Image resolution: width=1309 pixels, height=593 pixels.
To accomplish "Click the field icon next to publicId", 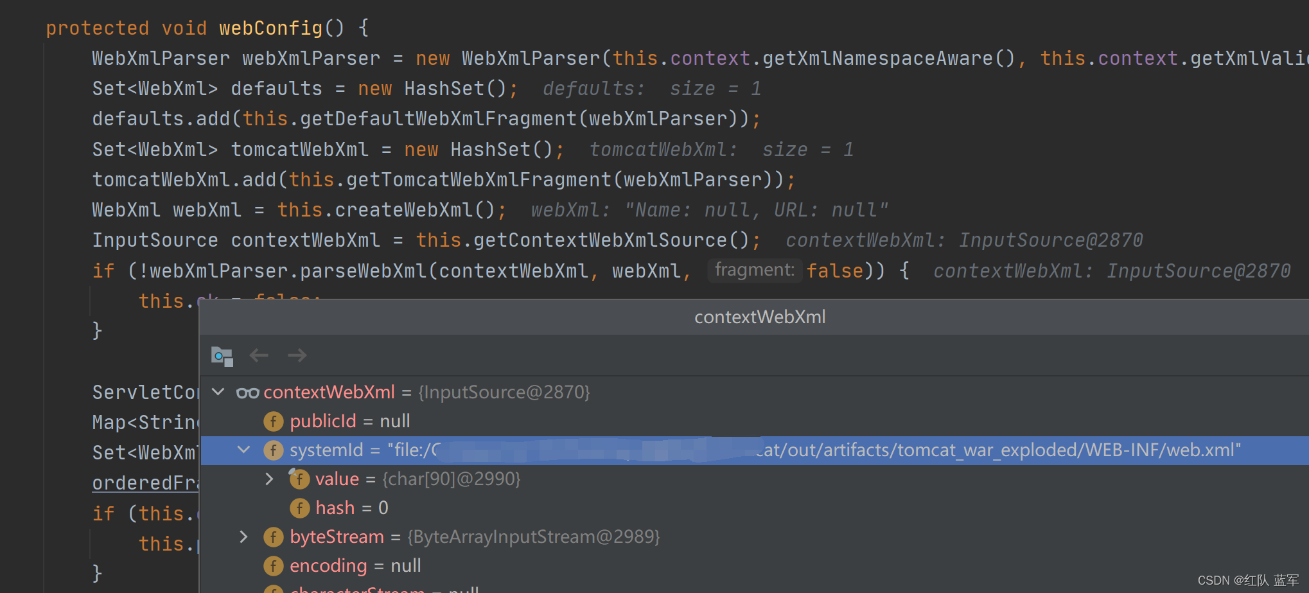I will point(274,421).
